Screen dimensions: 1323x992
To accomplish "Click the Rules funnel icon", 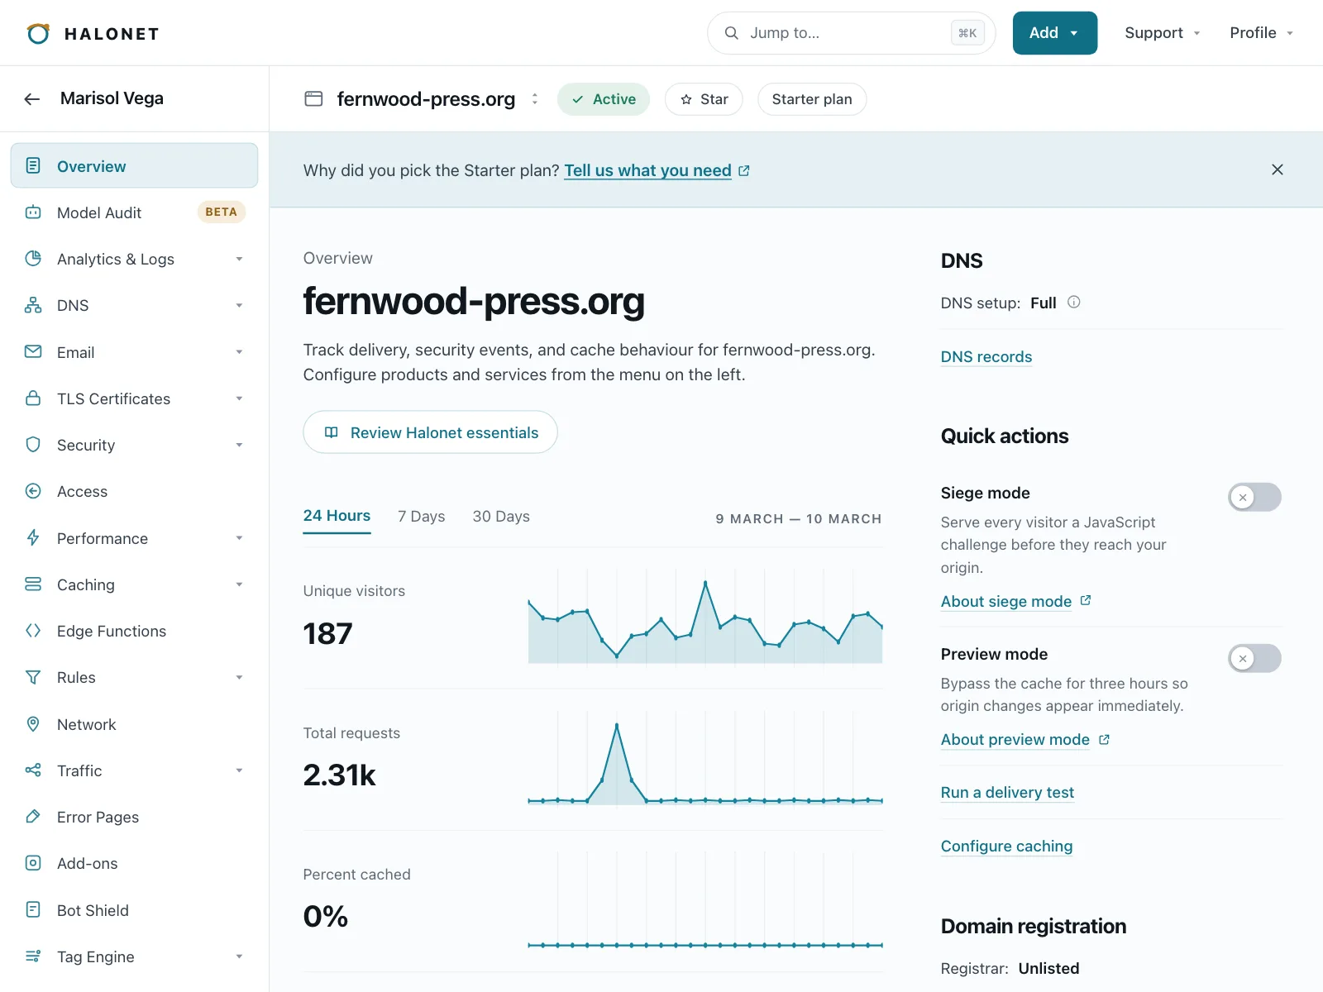I will (33, 677).
